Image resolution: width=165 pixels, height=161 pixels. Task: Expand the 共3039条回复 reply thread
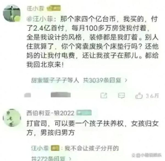102,80
